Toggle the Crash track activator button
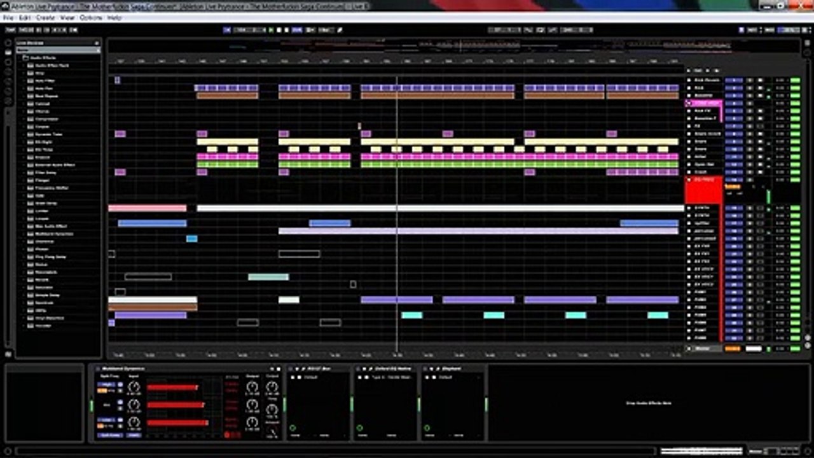The height and width of the screenshot is (458, 814). tap(734, 172)
